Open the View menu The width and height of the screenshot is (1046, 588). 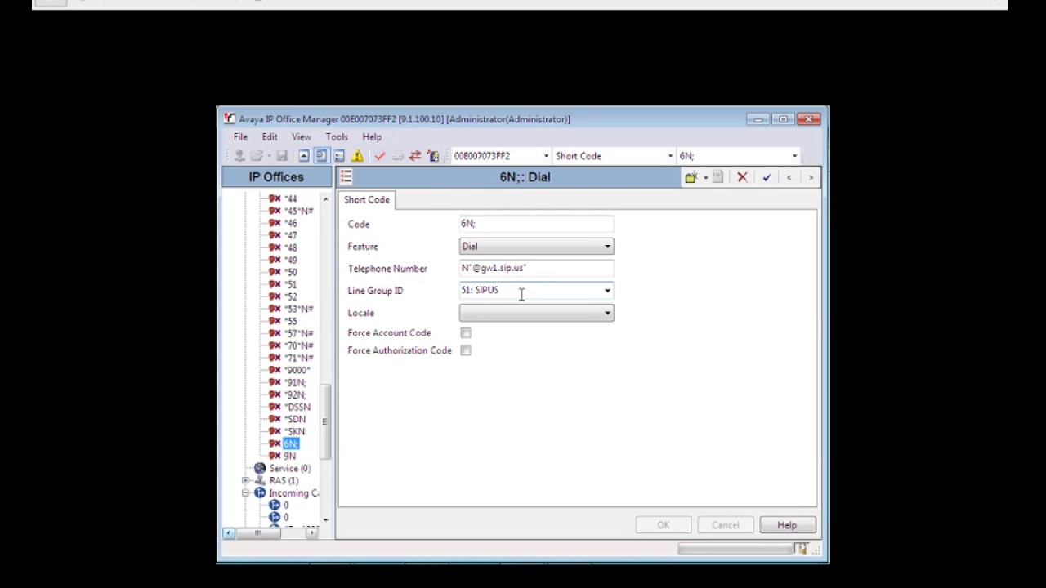click(x=302, y=137)
